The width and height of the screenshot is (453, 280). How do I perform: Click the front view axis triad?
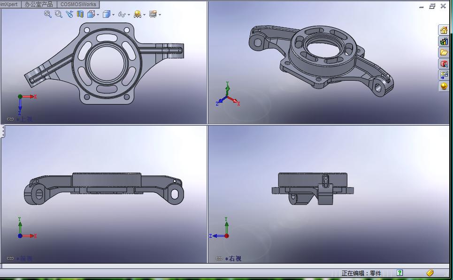(27, 228)
